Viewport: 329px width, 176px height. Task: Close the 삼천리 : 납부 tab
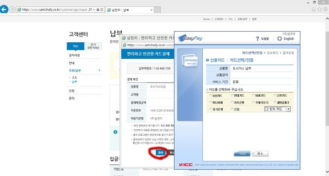coord(151,10)
